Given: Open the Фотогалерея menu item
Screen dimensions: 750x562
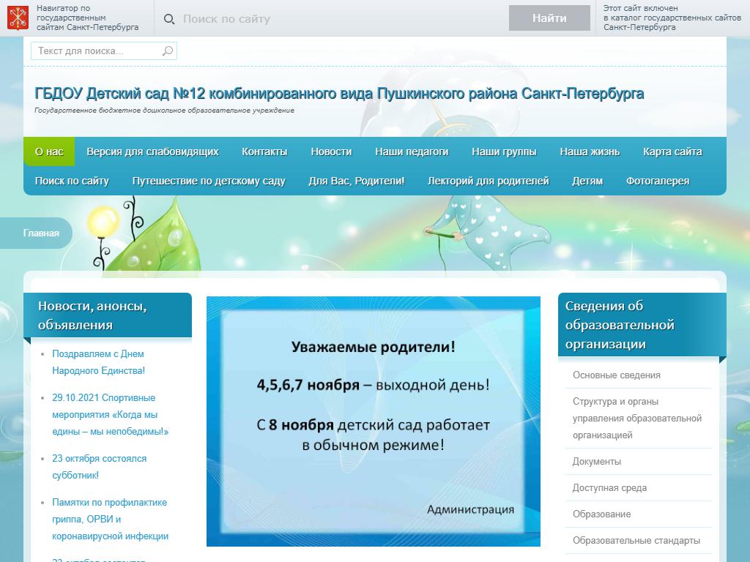Looking at the screenshot, I should tap(657, 181).
